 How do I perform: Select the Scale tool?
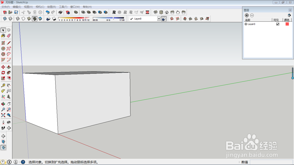point(3,78)
